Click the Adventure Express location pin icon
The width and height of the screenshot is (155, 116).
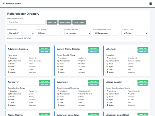click(x=9, y=58)
